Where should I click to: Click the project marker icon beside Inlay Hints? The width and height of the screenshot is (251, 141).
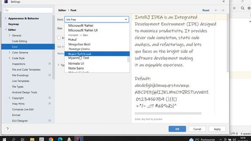(x=50, y=103)
